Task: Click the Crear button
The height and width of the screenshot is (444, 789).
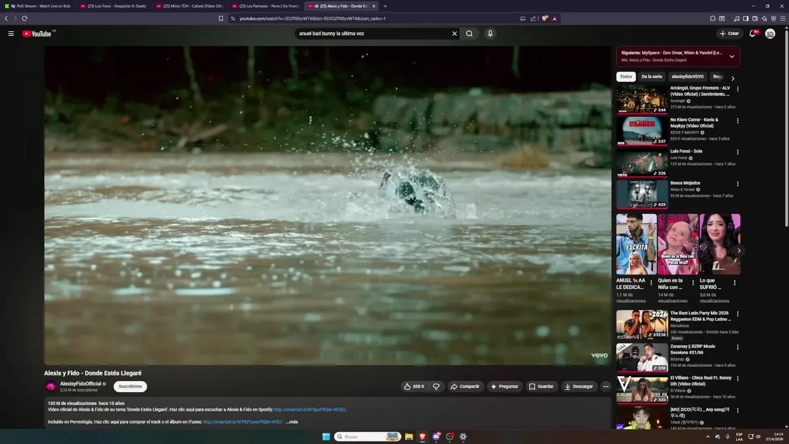Action: point(729,33)
